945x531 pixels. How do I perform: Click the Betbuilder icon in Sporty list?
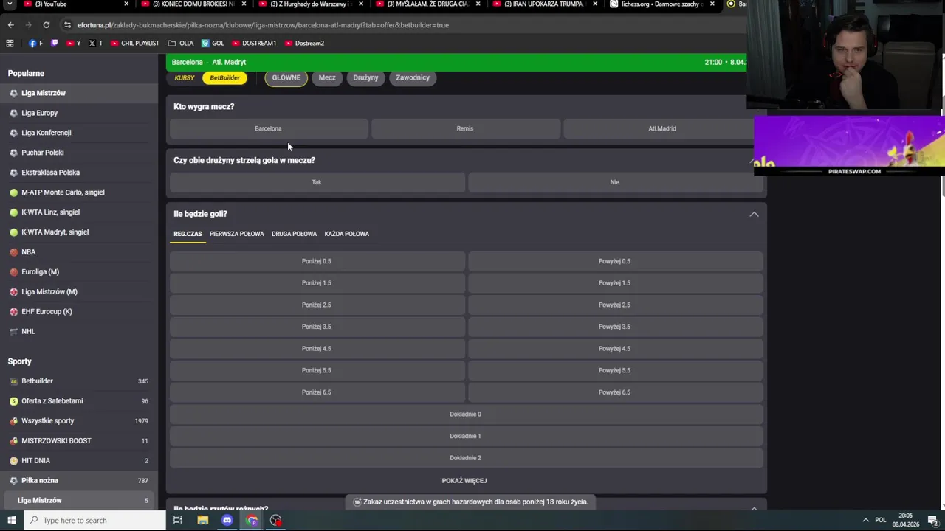[x=14, y=381]
